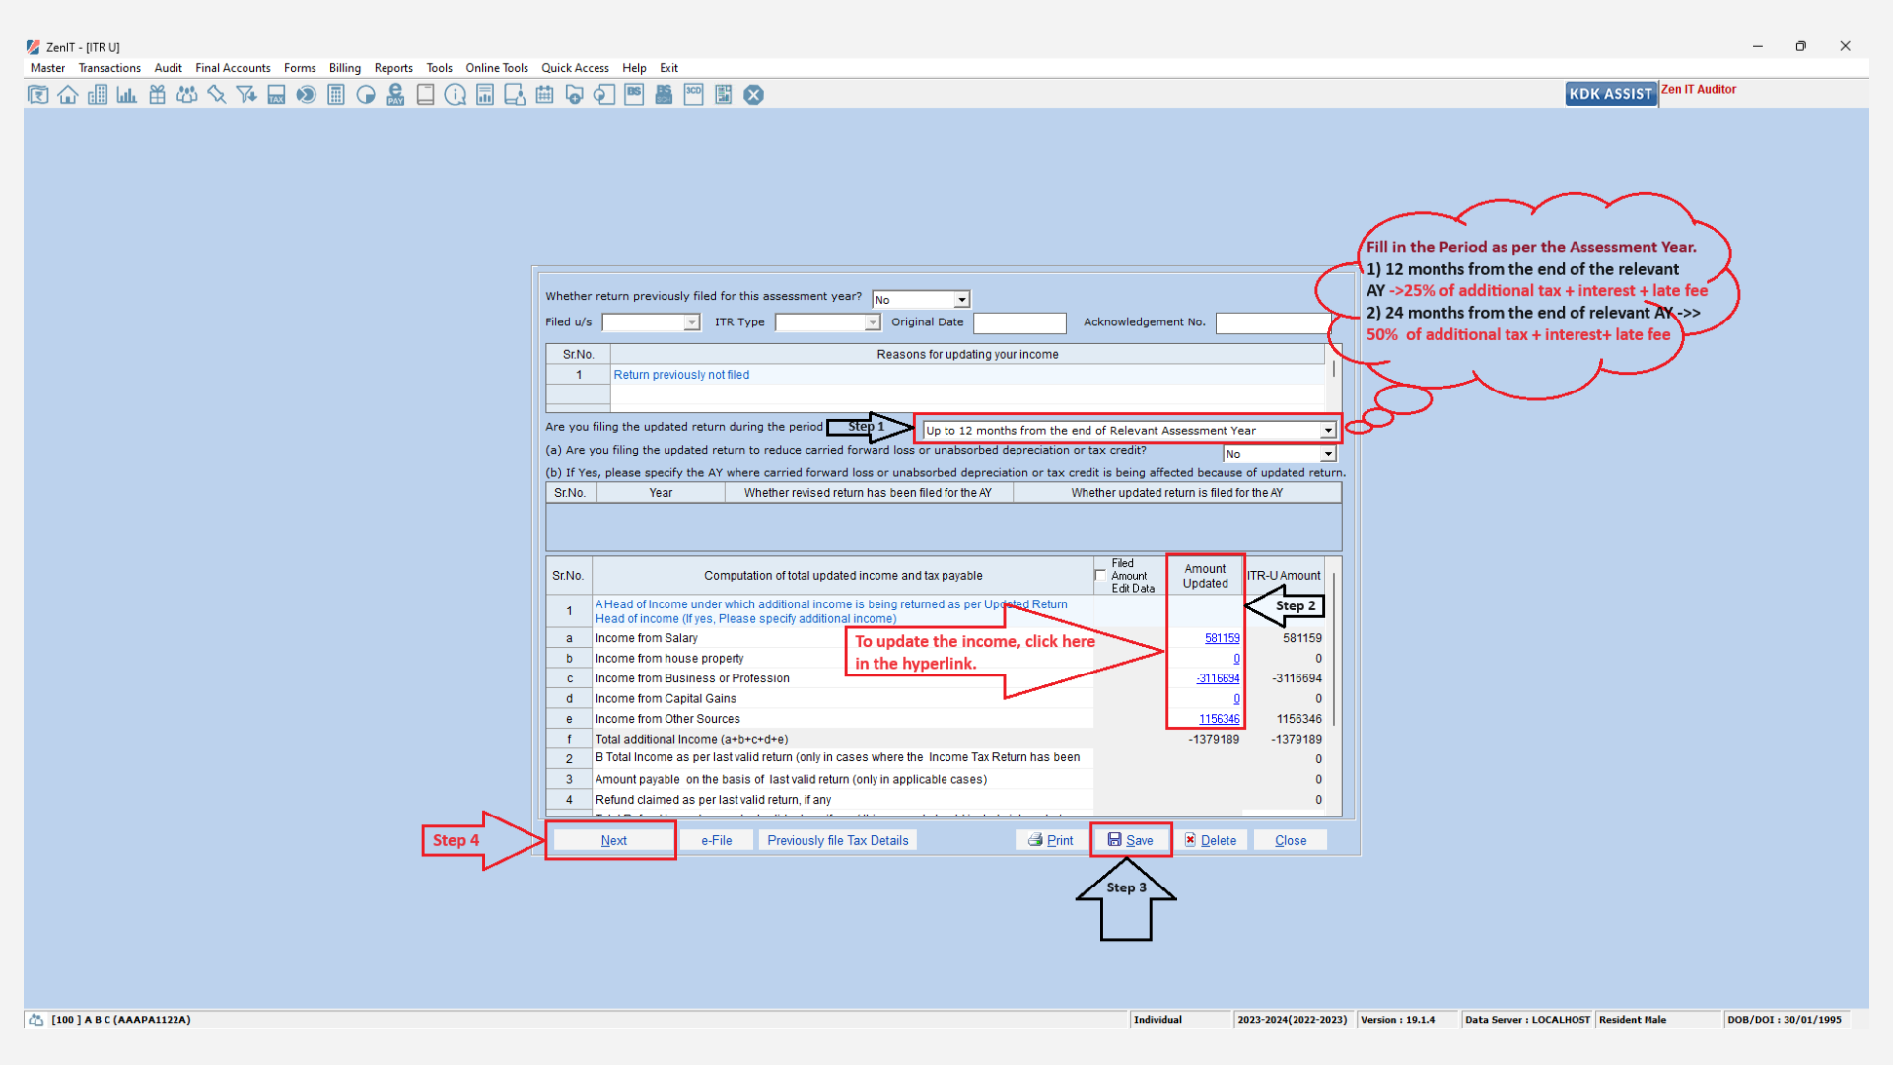
Task: Open the calendar toolbar icon
Action: point(544,95)
